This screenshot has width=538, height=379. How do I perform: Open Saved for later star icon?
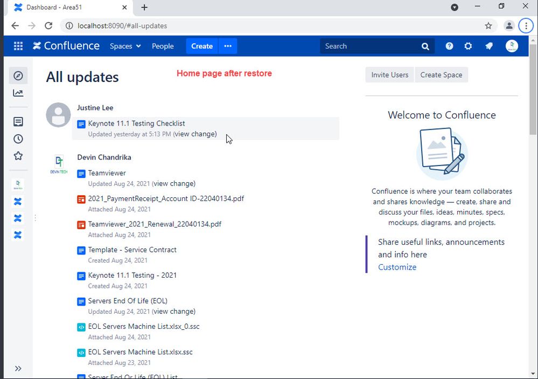pos(18,156)
